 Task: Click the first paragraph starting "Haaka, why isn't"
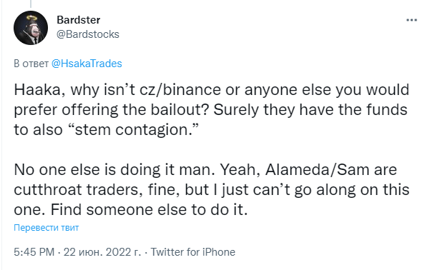click(212, 109)
